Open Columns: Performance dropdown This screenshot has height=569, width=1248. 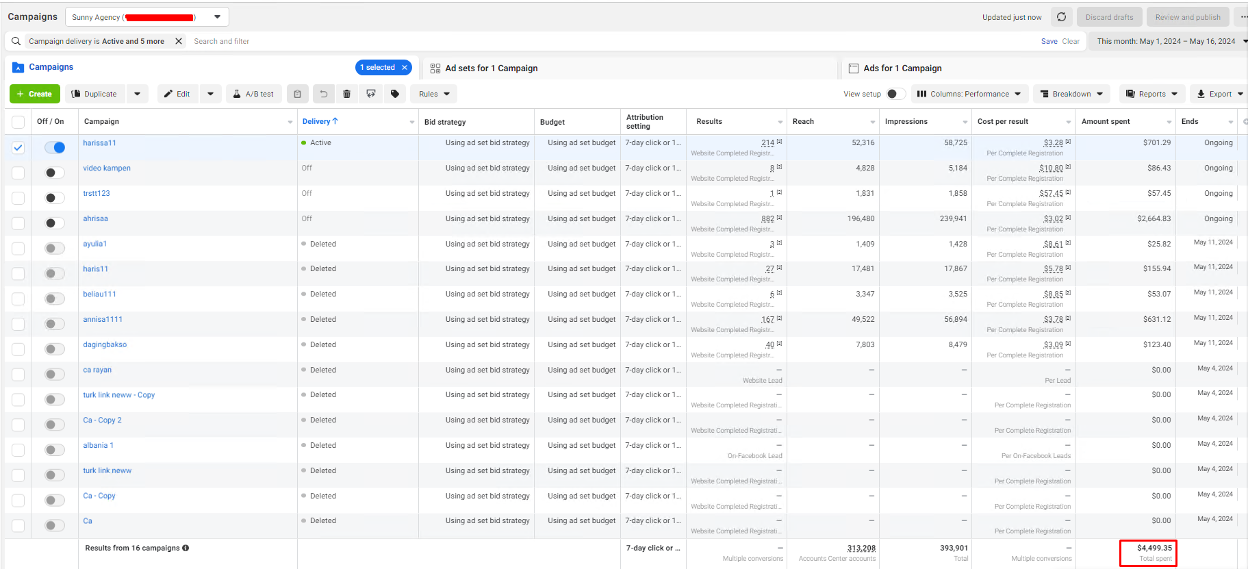point(969,94)
